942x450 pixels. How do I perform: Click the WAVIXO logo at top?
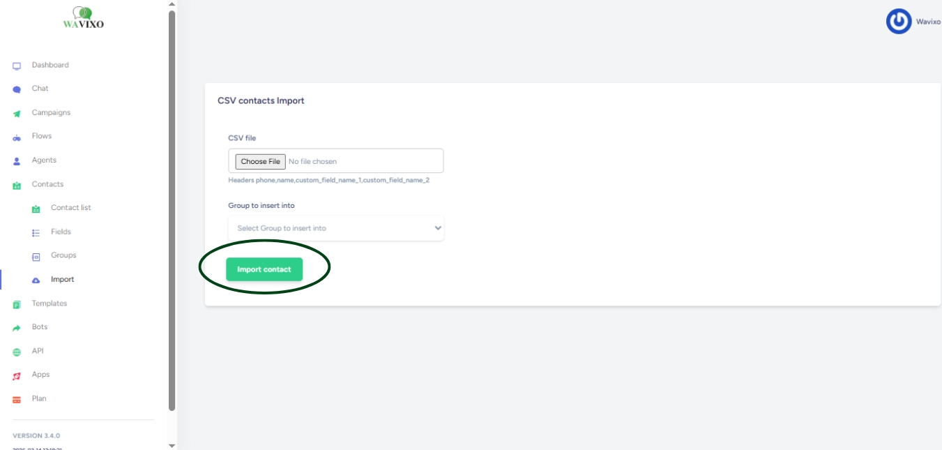tap(84, 19)
